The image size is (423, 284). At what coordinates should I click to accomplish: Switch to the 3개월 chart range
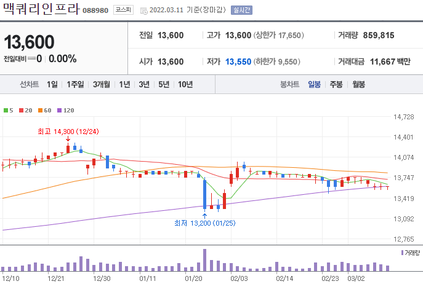click(x=102, y=84)
